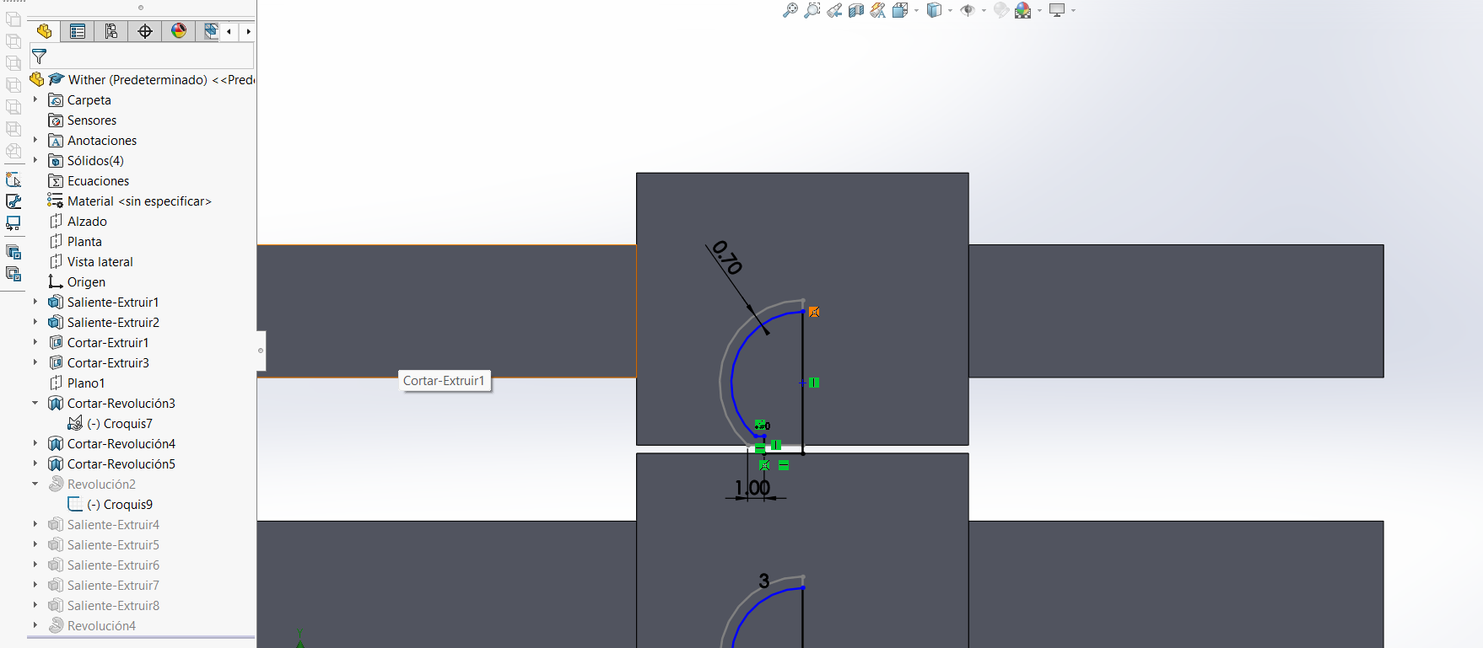
Task: Collapse the Cortar-Revolución3 feature
Action: (35, 403)
